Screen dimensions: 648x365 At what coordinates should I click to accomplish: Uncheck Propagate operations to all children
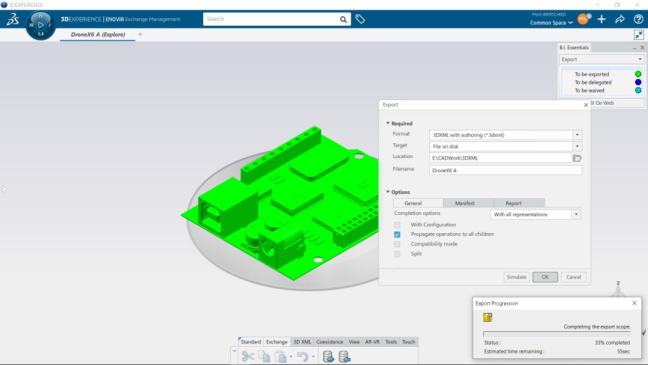pyautogui.click(x=397, y=235)
